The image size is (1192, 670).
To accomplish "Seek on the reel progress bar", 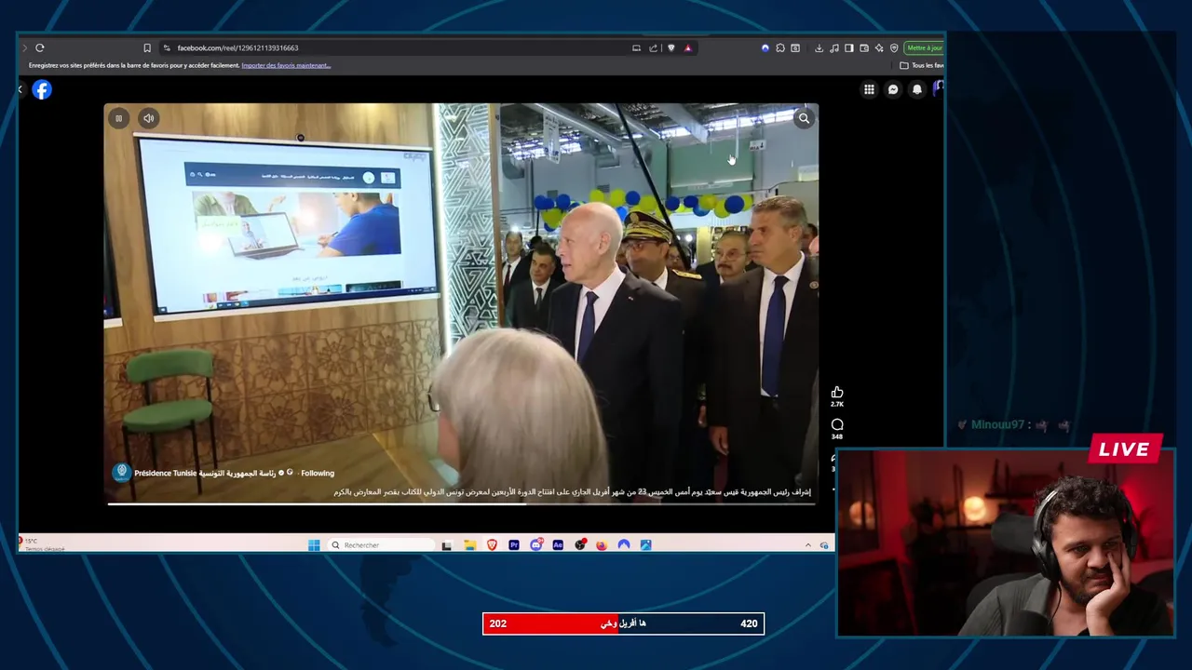I will tap(461, 503).
